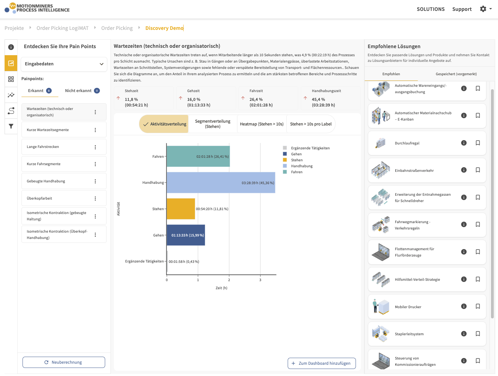Bookmark the Einbahnstraßenverkehr solution
This screenshot has width=498, height=376.
pos(478,170)
